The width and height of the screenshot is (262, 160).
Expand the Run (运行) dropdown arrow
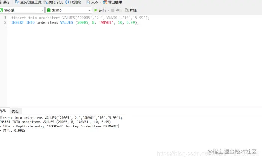coord(109,10)
